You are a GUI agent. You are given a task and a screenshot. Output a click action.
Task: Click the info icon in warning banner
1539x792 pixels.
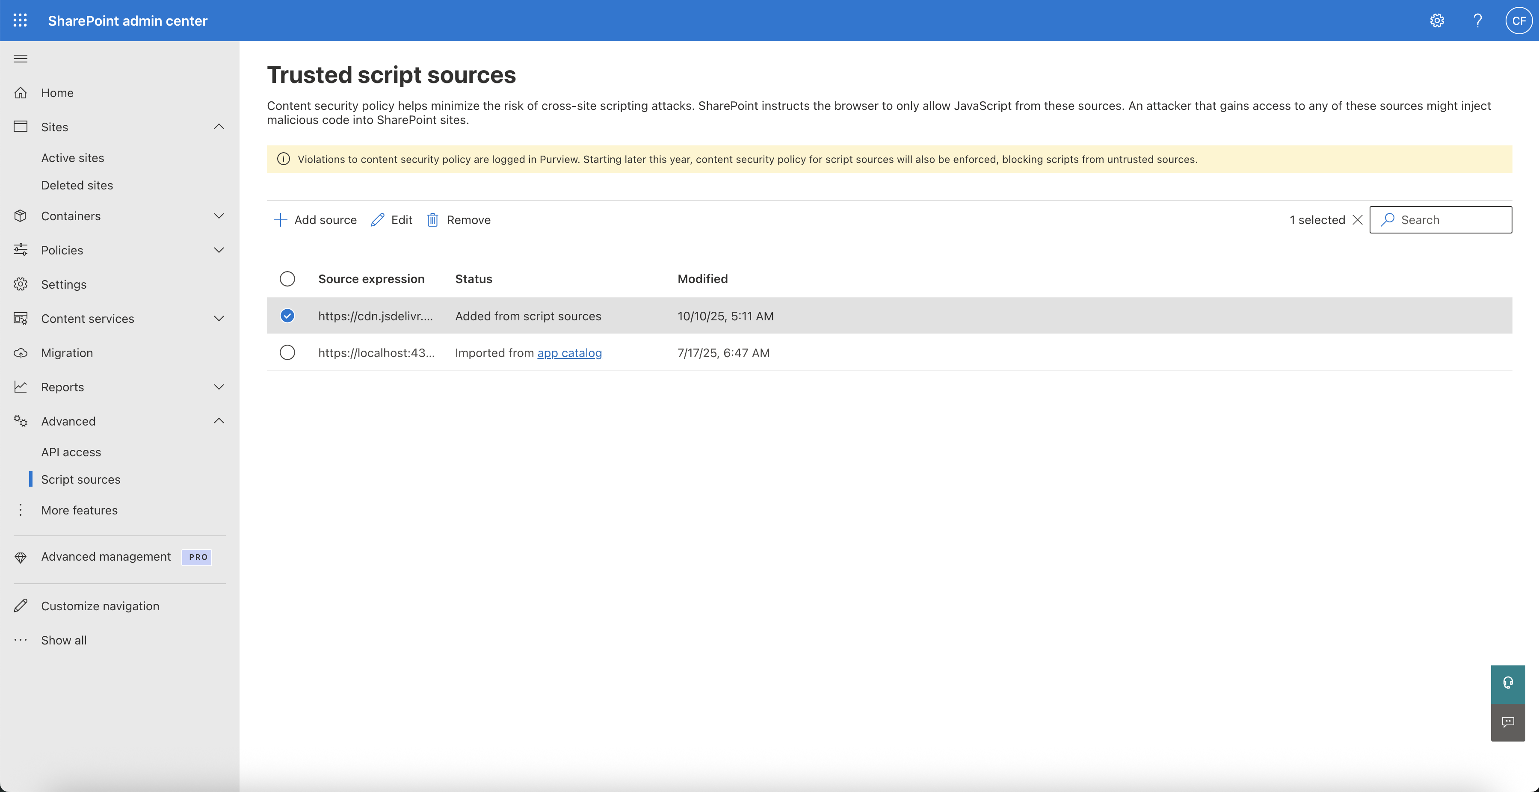[284, 159]
